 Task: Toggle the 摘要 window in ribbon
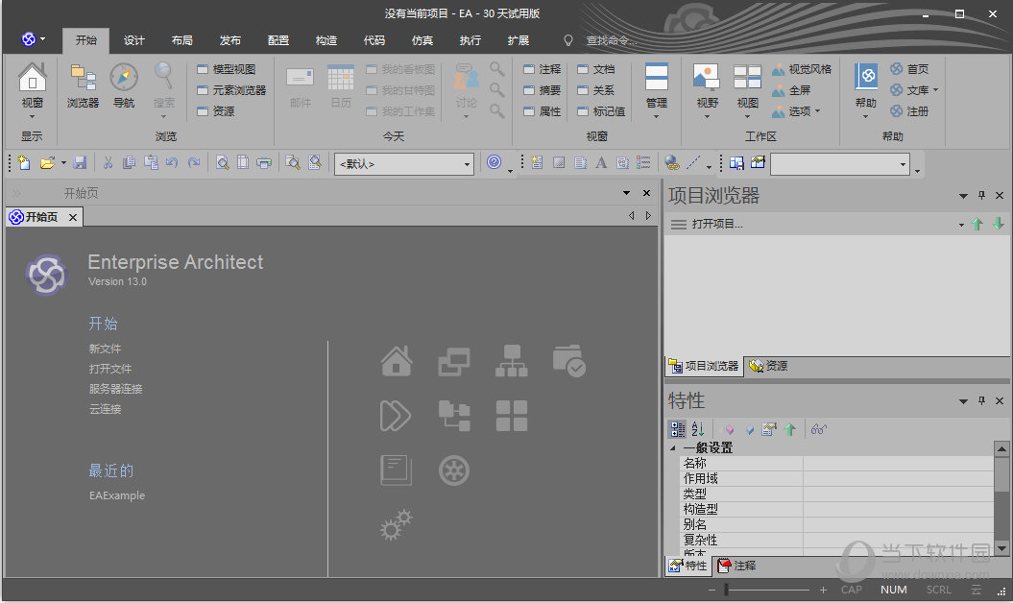pyautogui.click(x=543, y=90)
